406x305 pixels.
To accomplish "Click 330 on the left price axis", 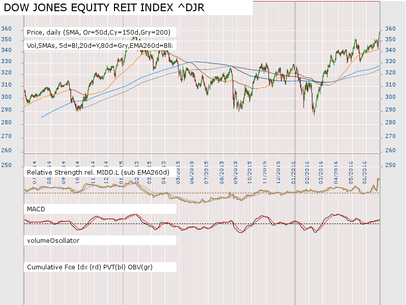I will [x=7, y=62].
